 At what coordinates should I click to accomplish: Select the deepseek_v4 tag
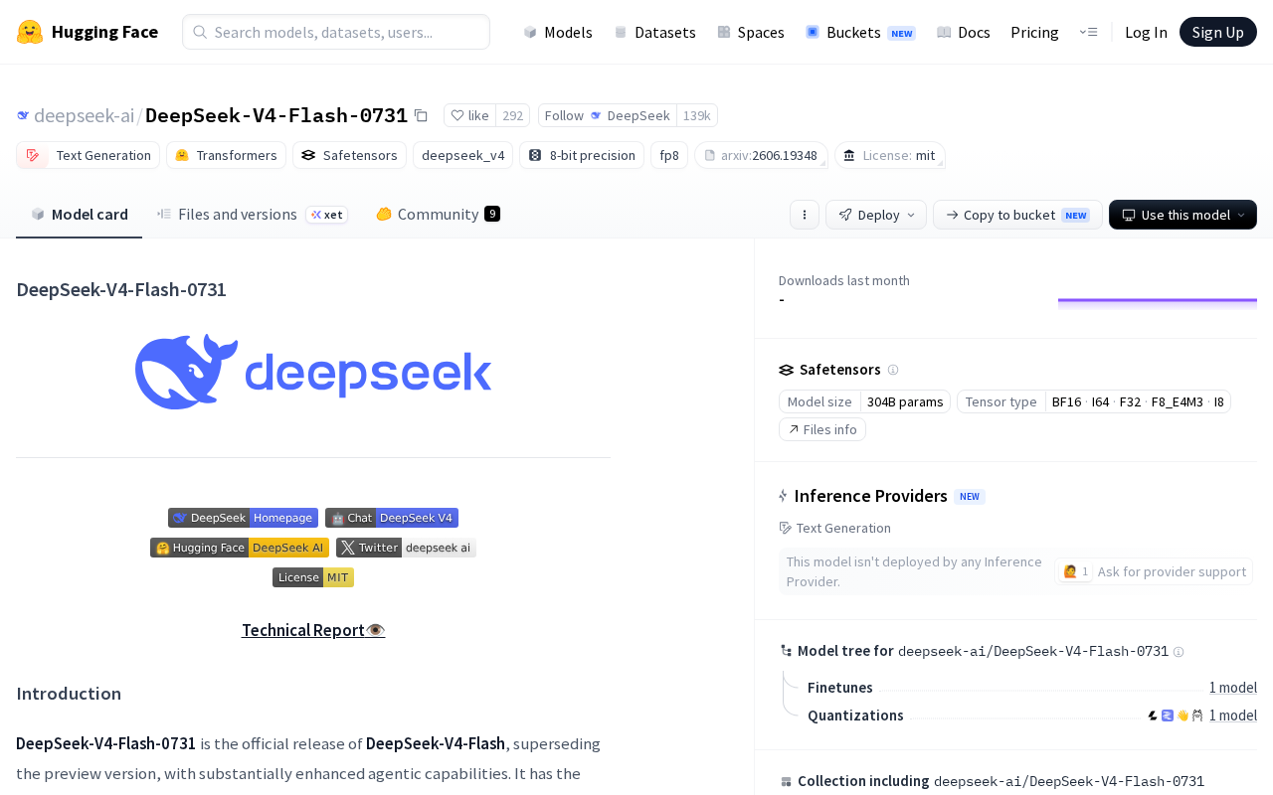coord(462,155)
